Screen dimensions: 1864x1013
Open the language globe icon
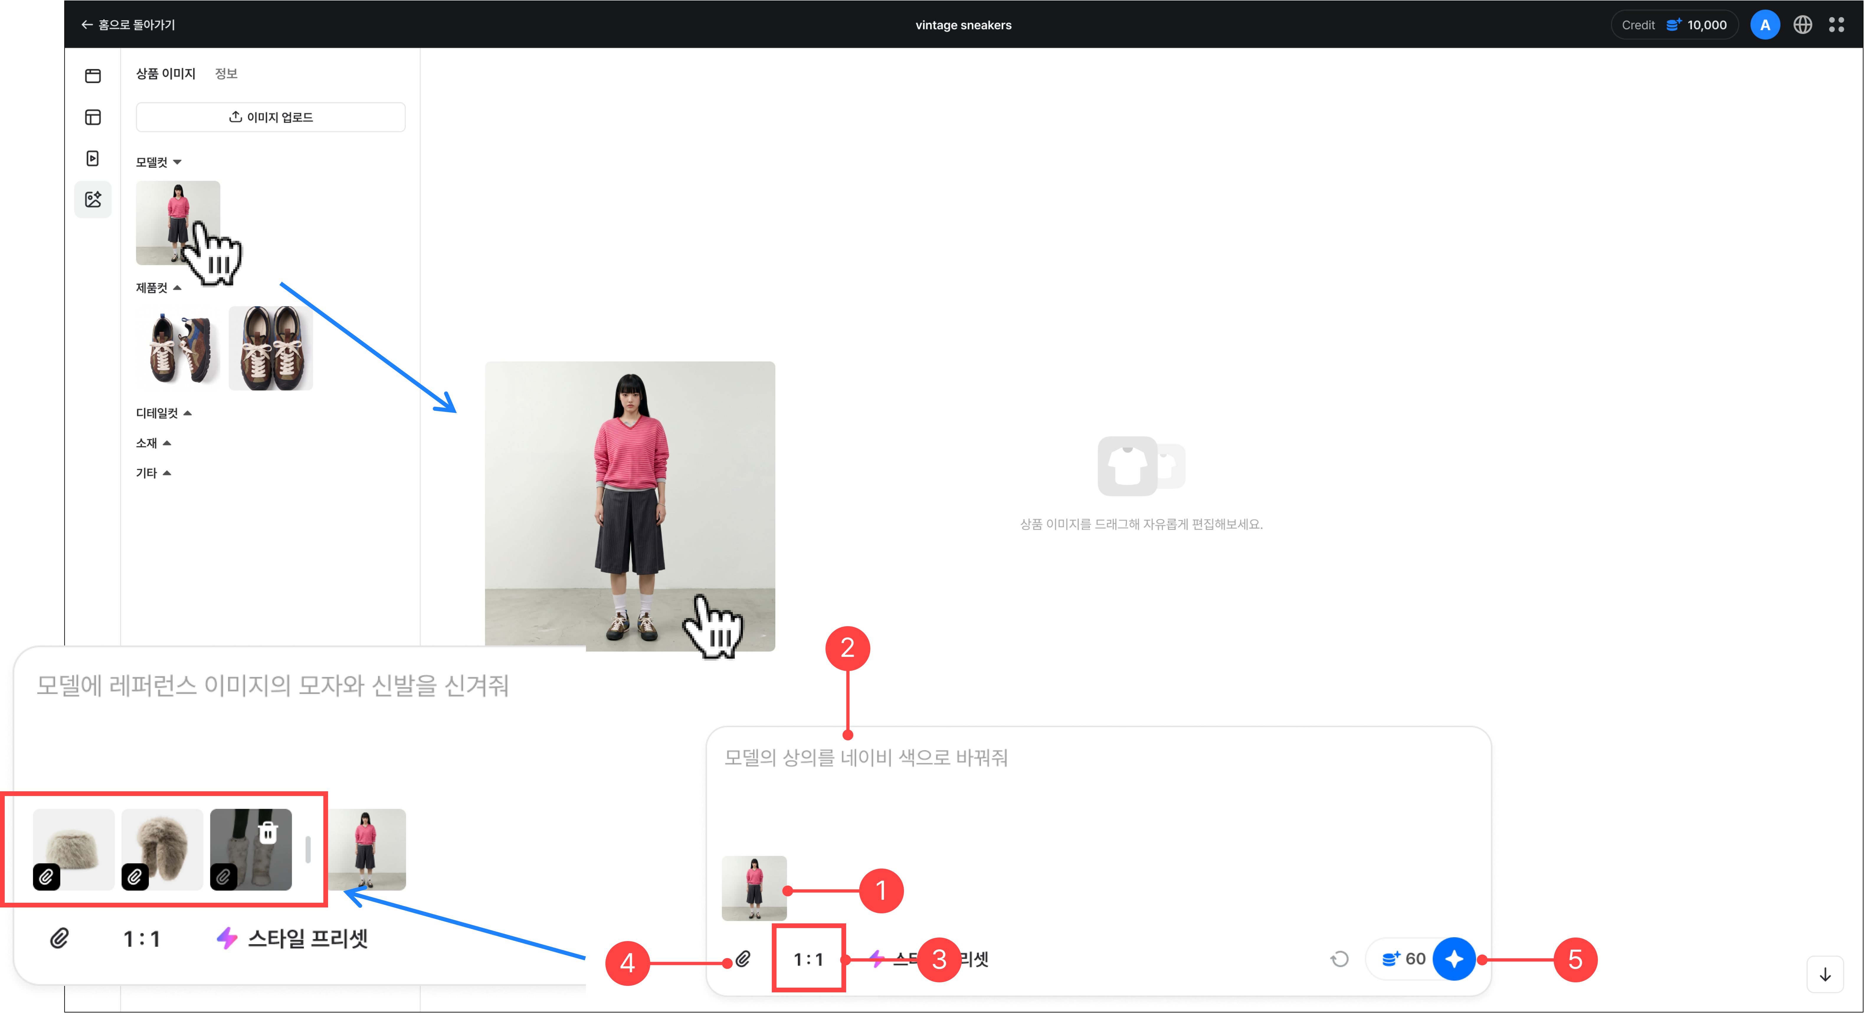[x=1803, y=24]
